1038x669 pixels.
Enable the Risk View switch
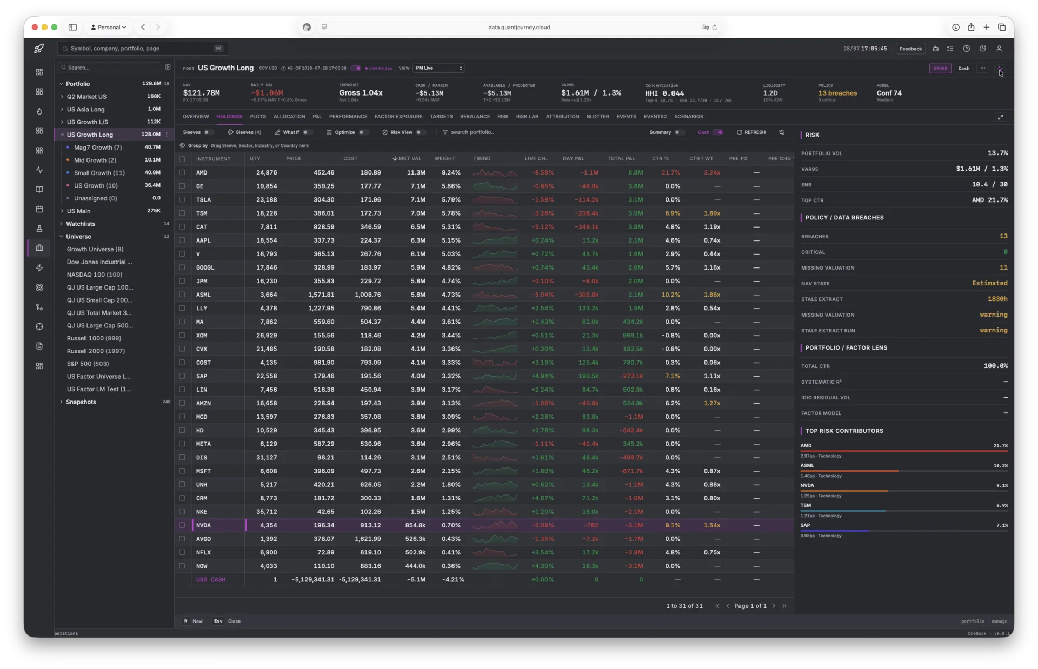point(420,132)
